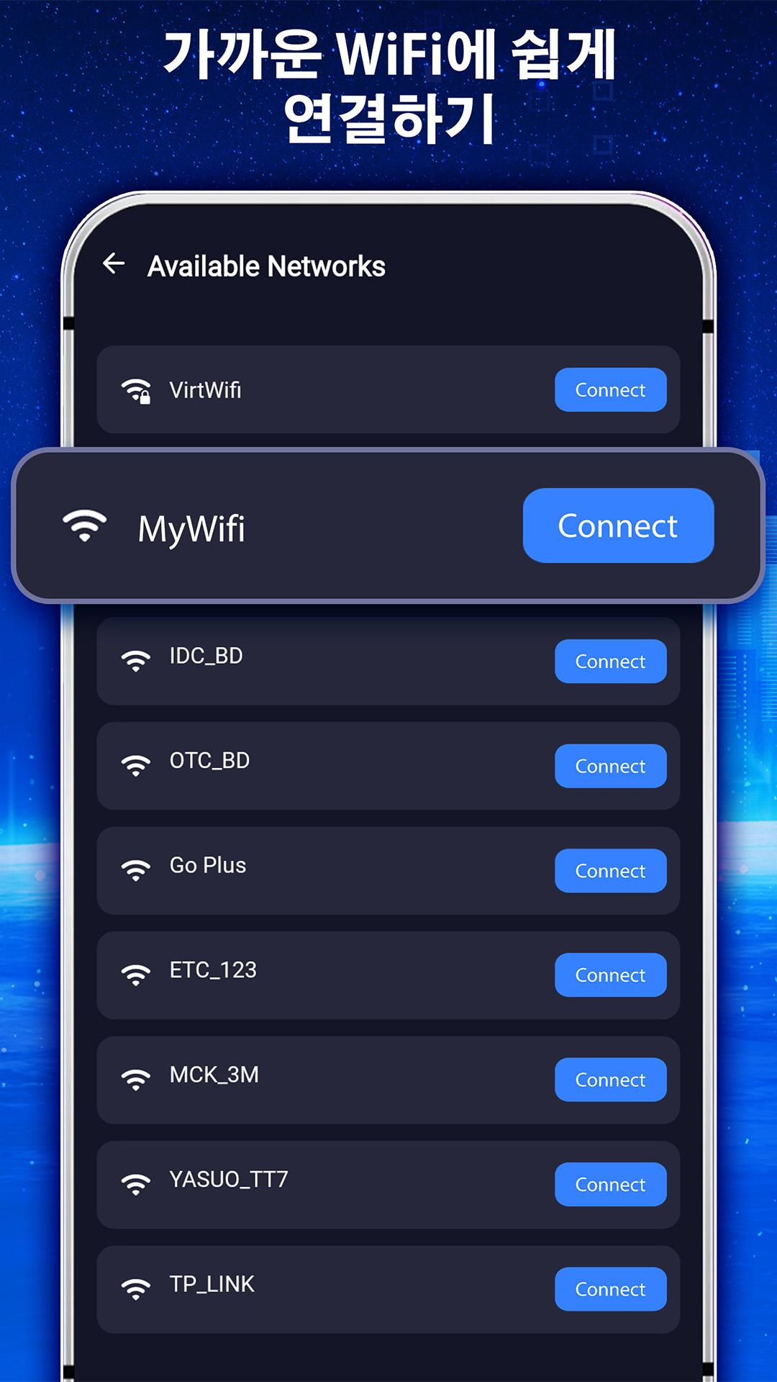Select the MCK_3M network name

(x=214, y=1075)
